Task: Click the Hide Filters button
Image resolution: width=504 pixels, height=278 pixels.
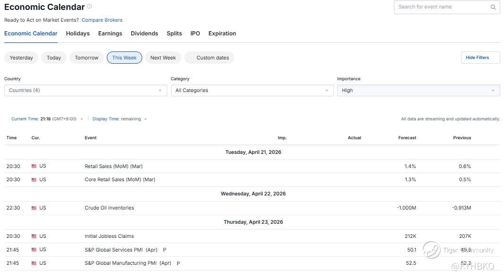Action: (480, 58)
